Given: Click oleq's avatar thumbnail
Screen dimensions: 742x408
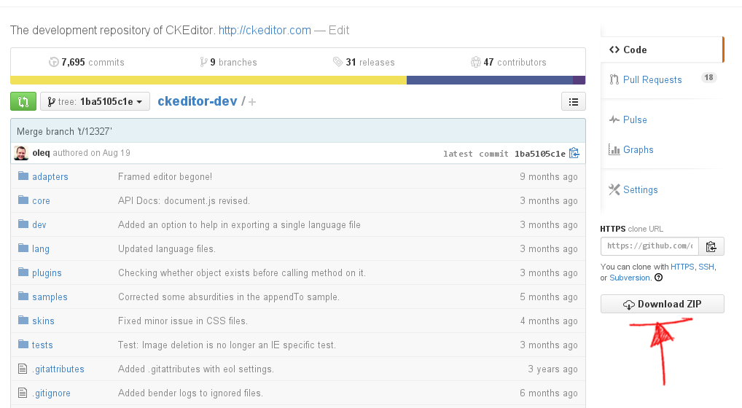Looking at the screenshot, I should click(x=21, y=153).
